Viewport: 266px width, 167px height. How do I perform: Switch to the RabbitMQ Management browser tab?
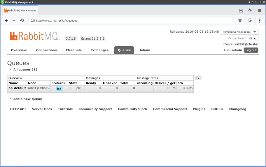(20, 10)
